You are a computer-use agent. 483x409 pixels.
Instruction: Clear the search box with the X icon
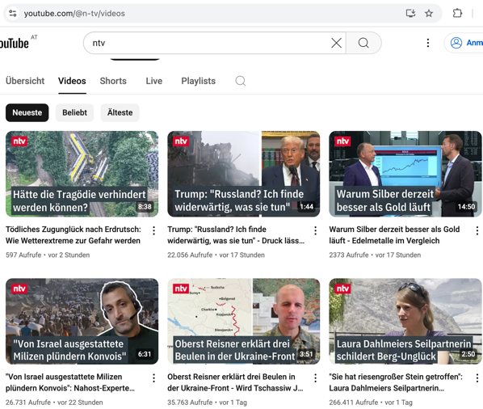tap(336, 43)
